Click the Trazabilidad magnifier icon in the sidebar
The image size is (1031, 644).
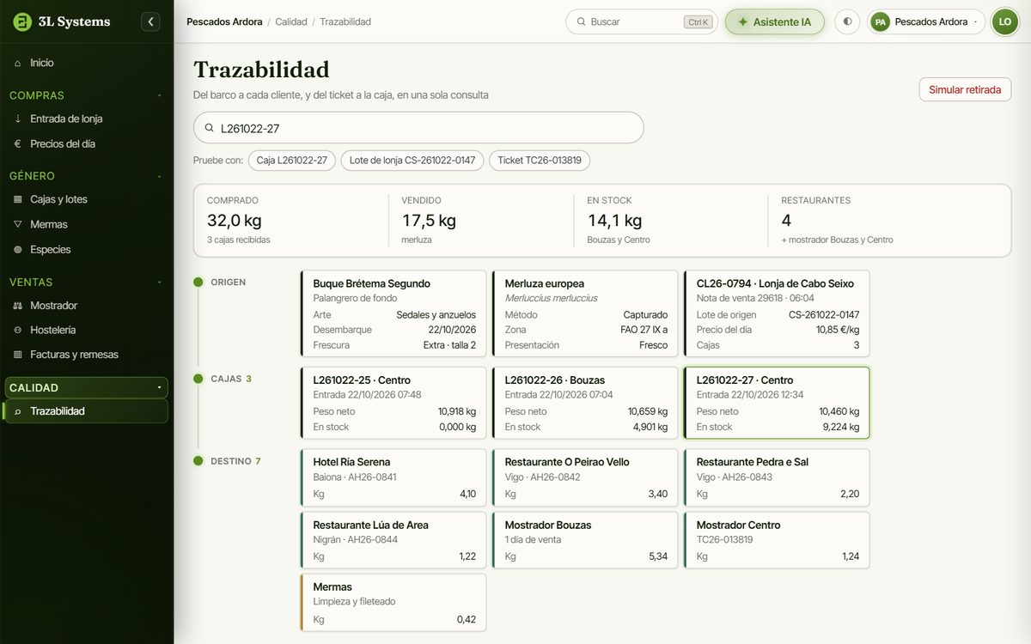[x=18, y=411]
